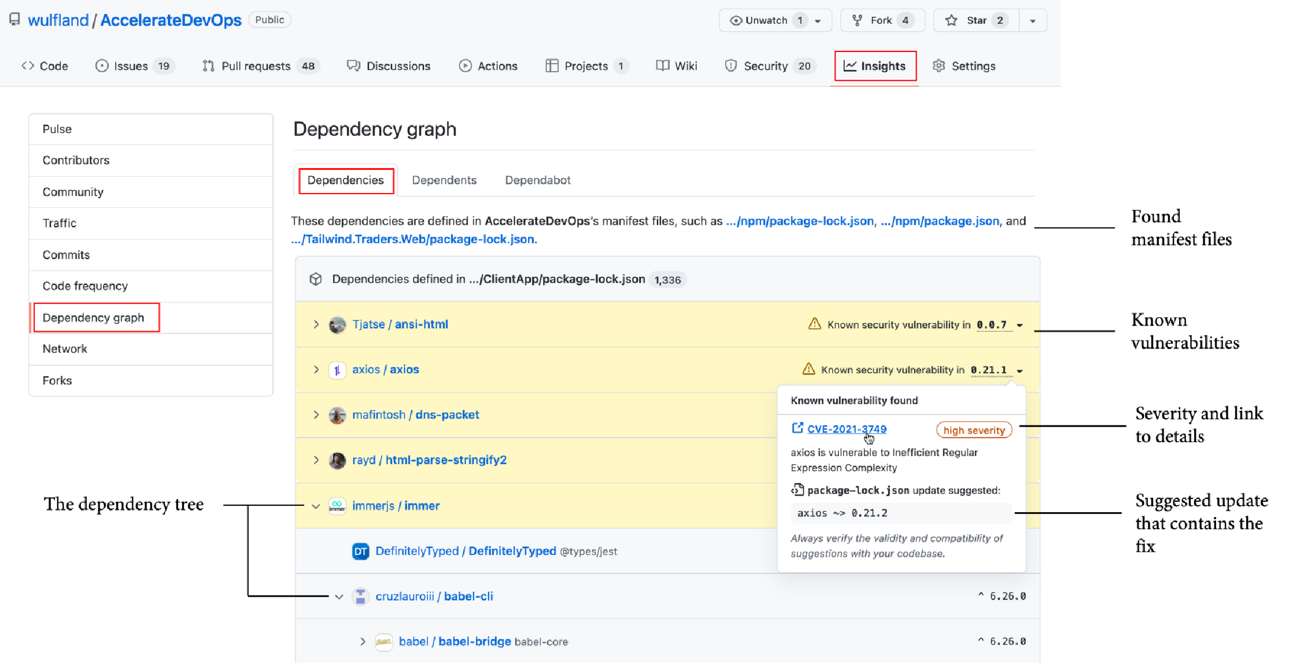The image size is (1293, 663).
Task: Open the rayd / html-parse-stringify2 link
Action: 430,460
